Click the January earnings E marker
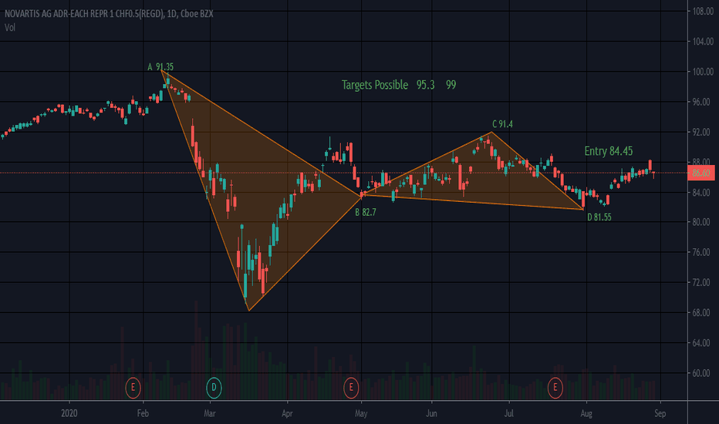This screenshot has width=719, height=424. coord(133,388)
